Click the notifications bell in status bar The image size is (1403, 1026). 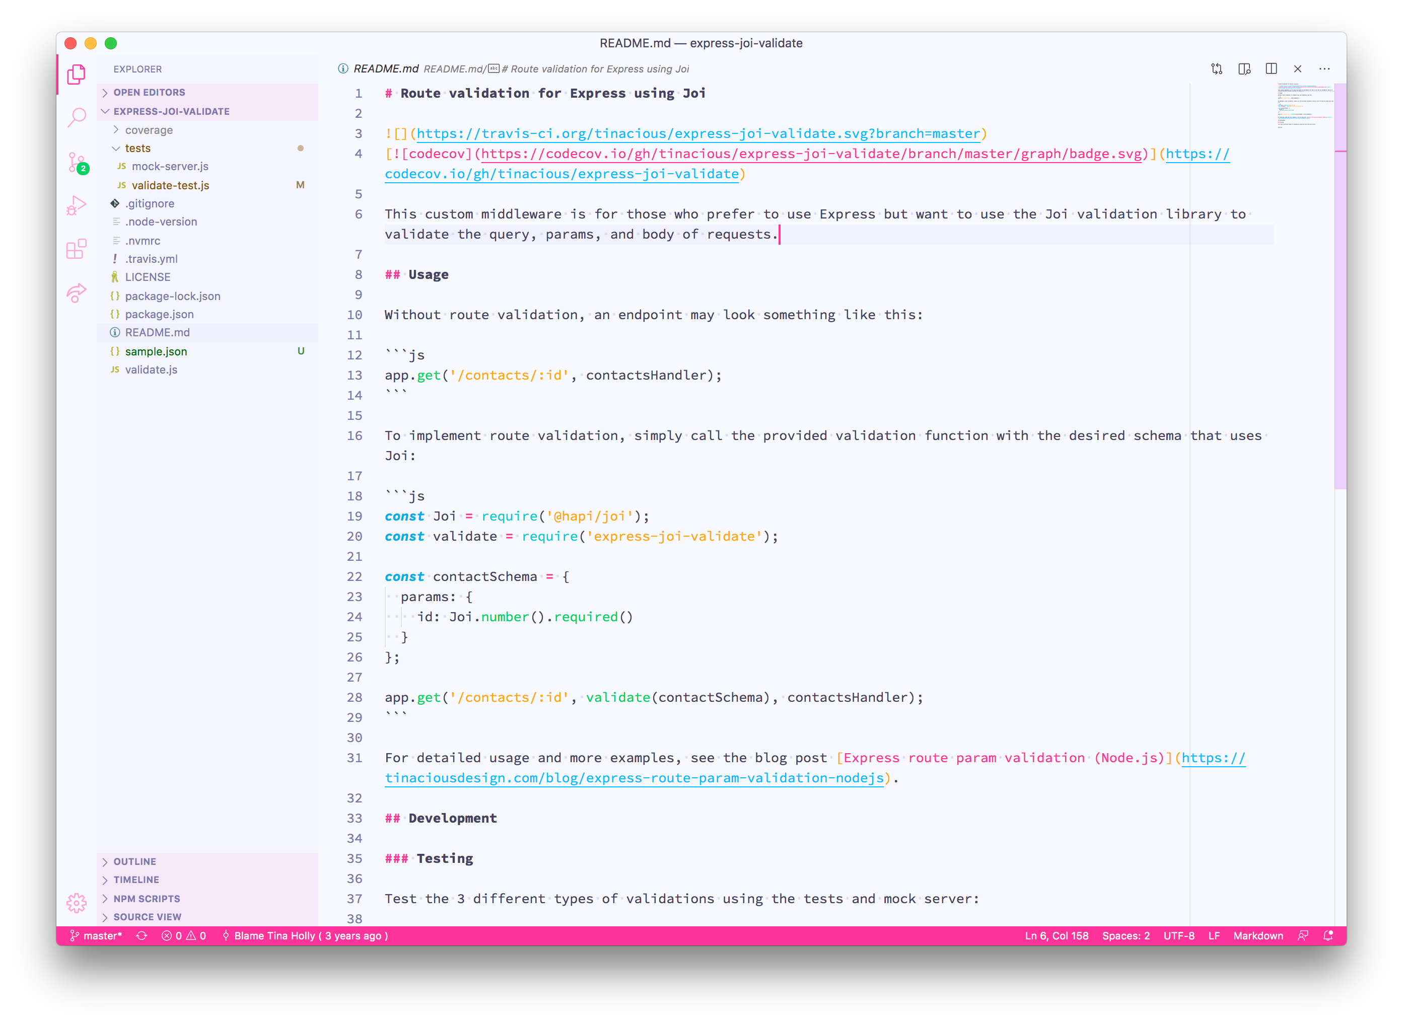pyautogui.click(x=1328, y=936)
